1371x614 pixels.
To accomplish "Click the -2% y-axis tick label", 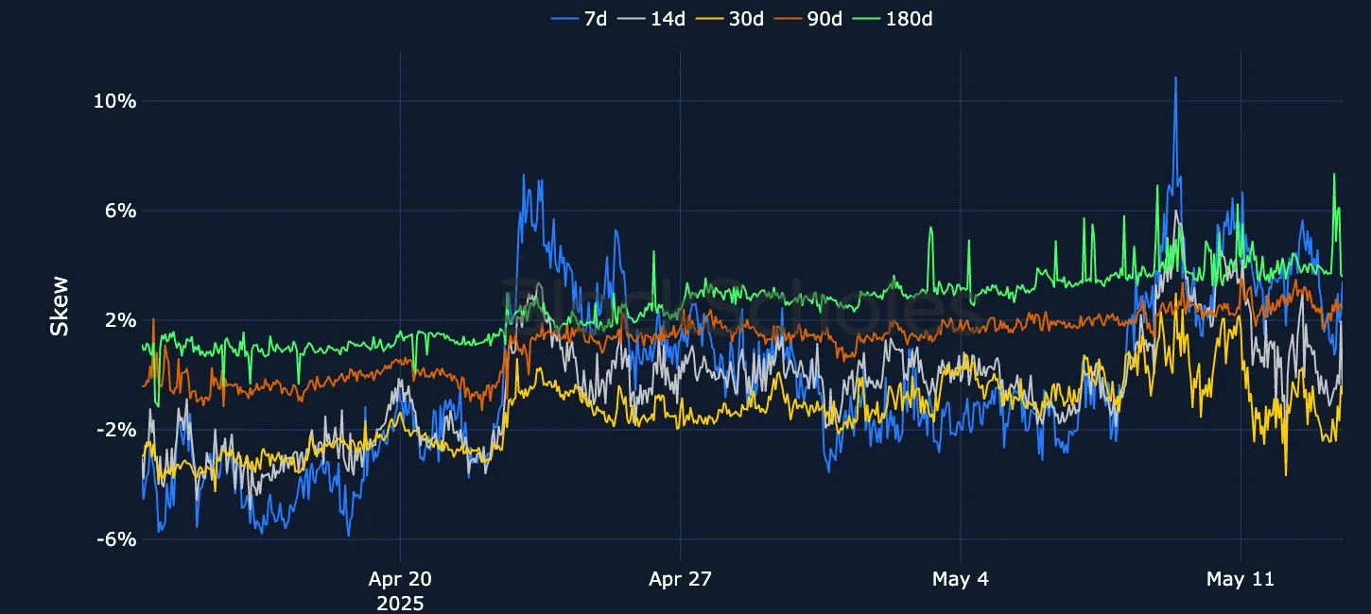I will point(116,430).
